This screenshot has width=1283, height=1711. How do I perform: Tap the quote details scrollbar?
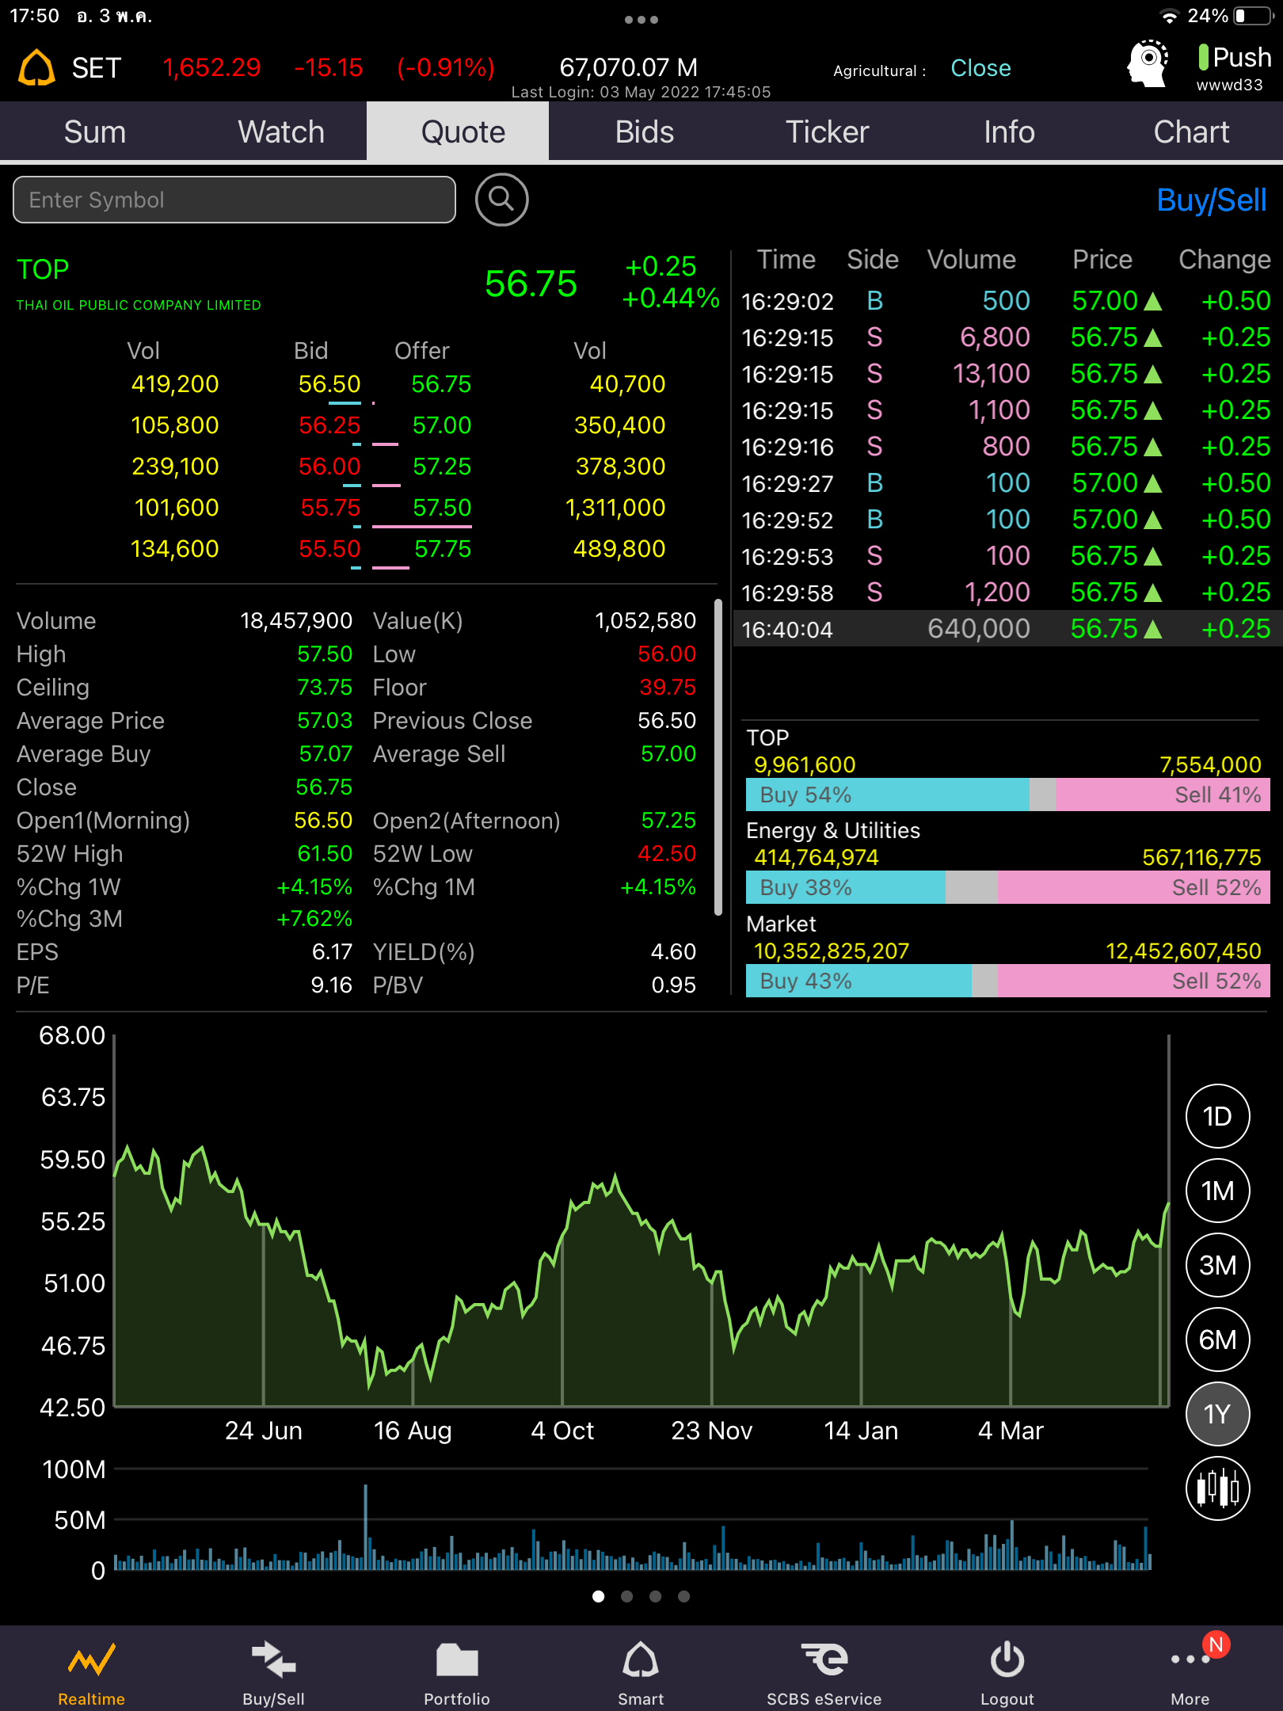tap(718, 756)
